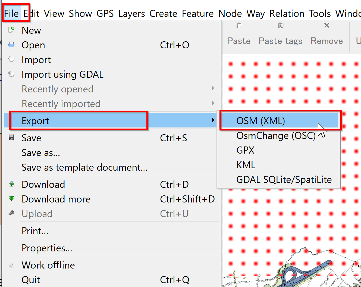Viewport: 361px width, 287px height.
Task: Click the Import icon in File menu
Action: point(11,59)
